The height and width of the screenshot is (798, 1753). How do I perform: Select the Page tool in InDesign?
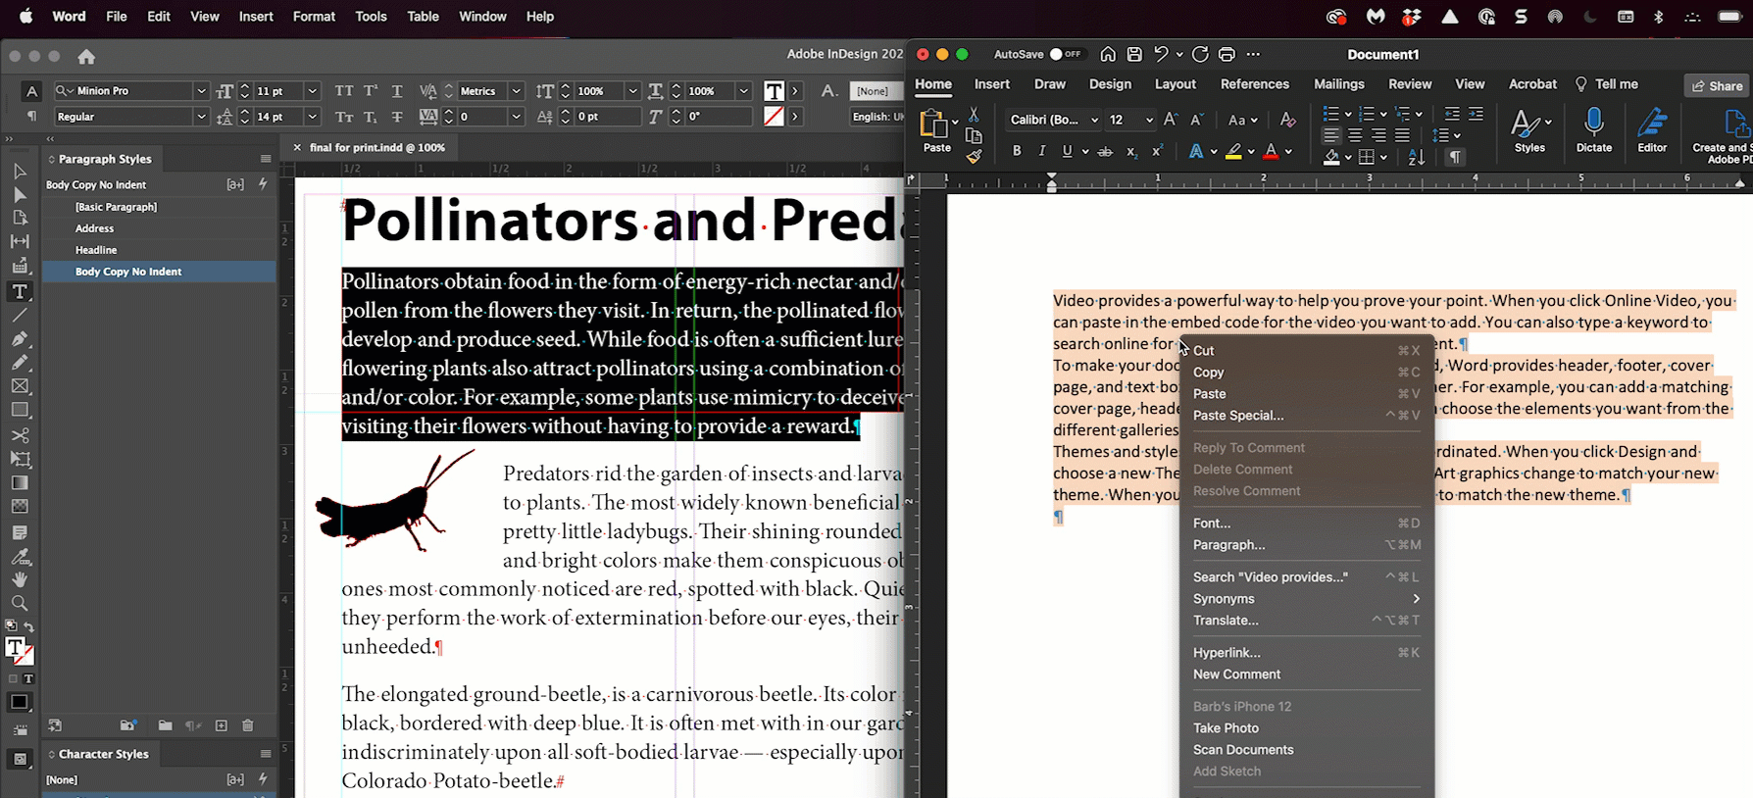tap(20, 218)
